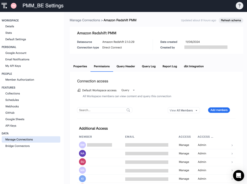Viewport: 247px width, 184px height.
Task: Open Default Workspace access Query dropdown
Action: (128, 90)
